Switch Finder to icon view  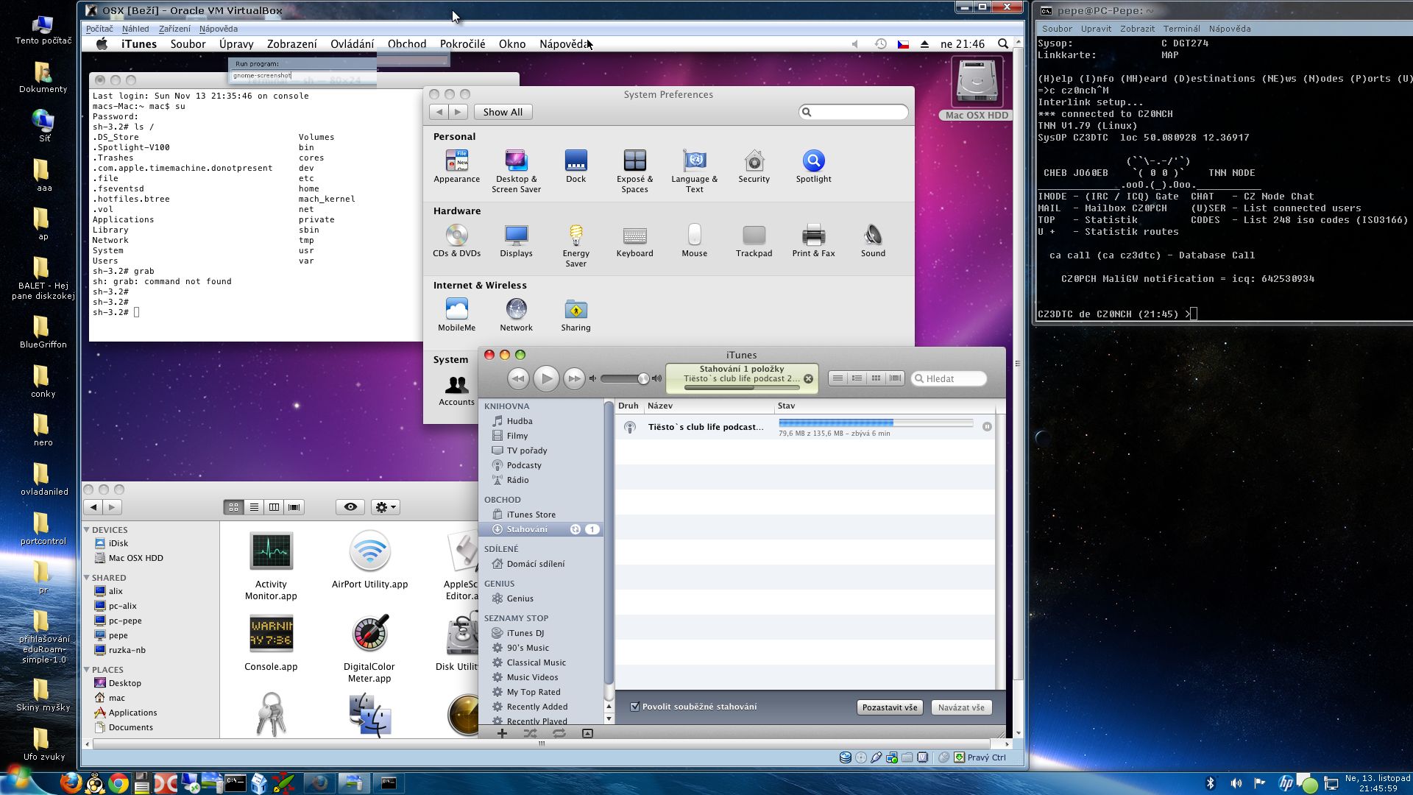(x=233, y=507)
